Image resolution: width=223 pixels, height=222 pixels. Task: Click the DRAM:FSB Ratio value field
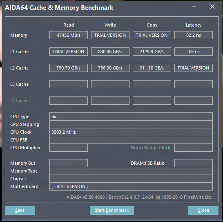click(x=194, y=163)
